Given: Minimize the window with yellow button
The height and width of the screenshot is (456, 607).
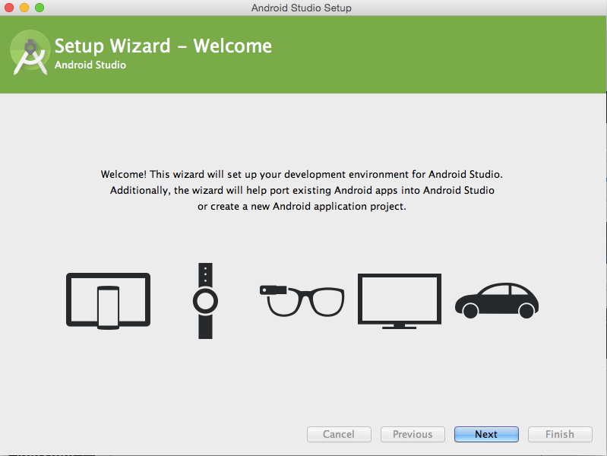Looking at the screenshot, I should pos(24,8).
